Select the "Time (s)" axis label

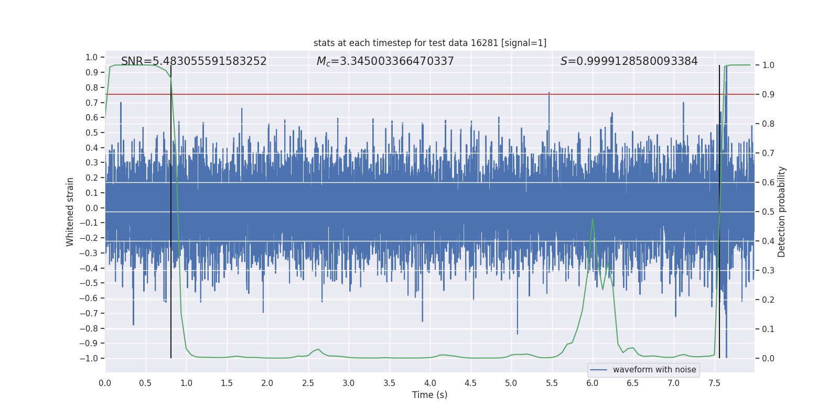(430, 395)
